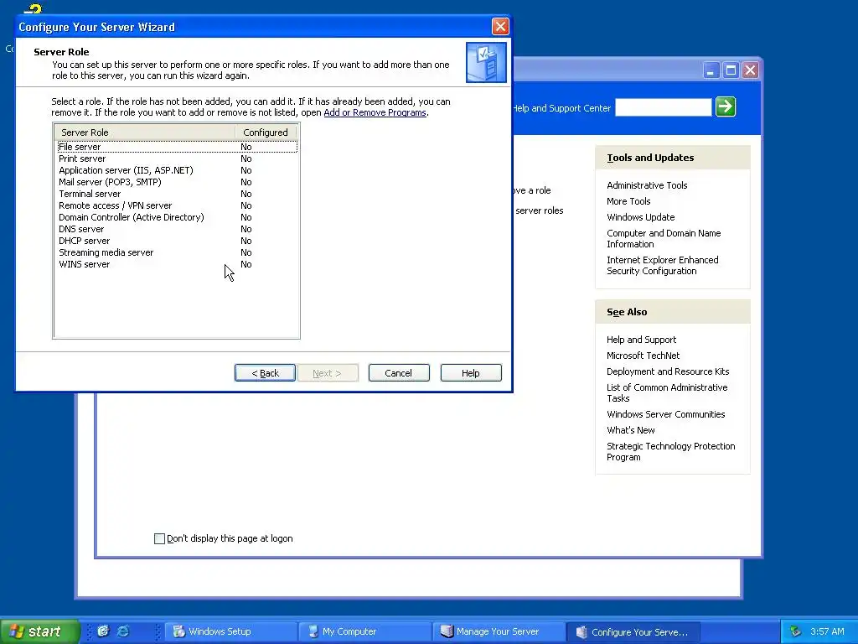Open Windows Server Communities link
The width and height of the screenshot is (858, 644).
point(665,414)
